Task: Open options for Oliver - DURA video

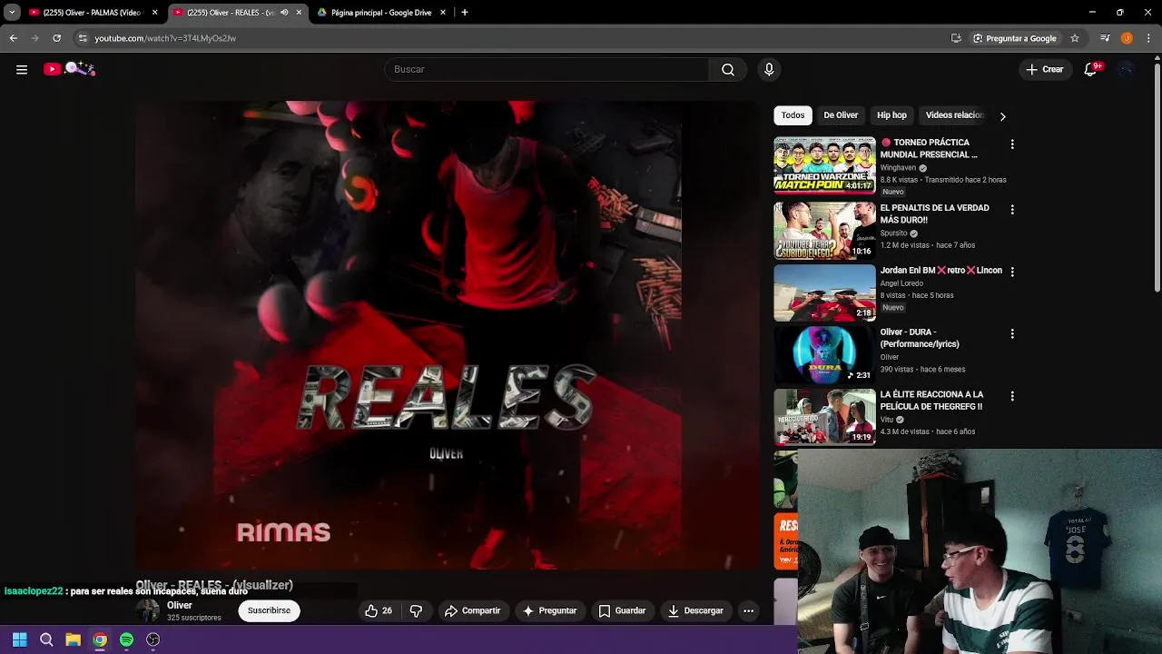Action: [x=1012, y=333]
